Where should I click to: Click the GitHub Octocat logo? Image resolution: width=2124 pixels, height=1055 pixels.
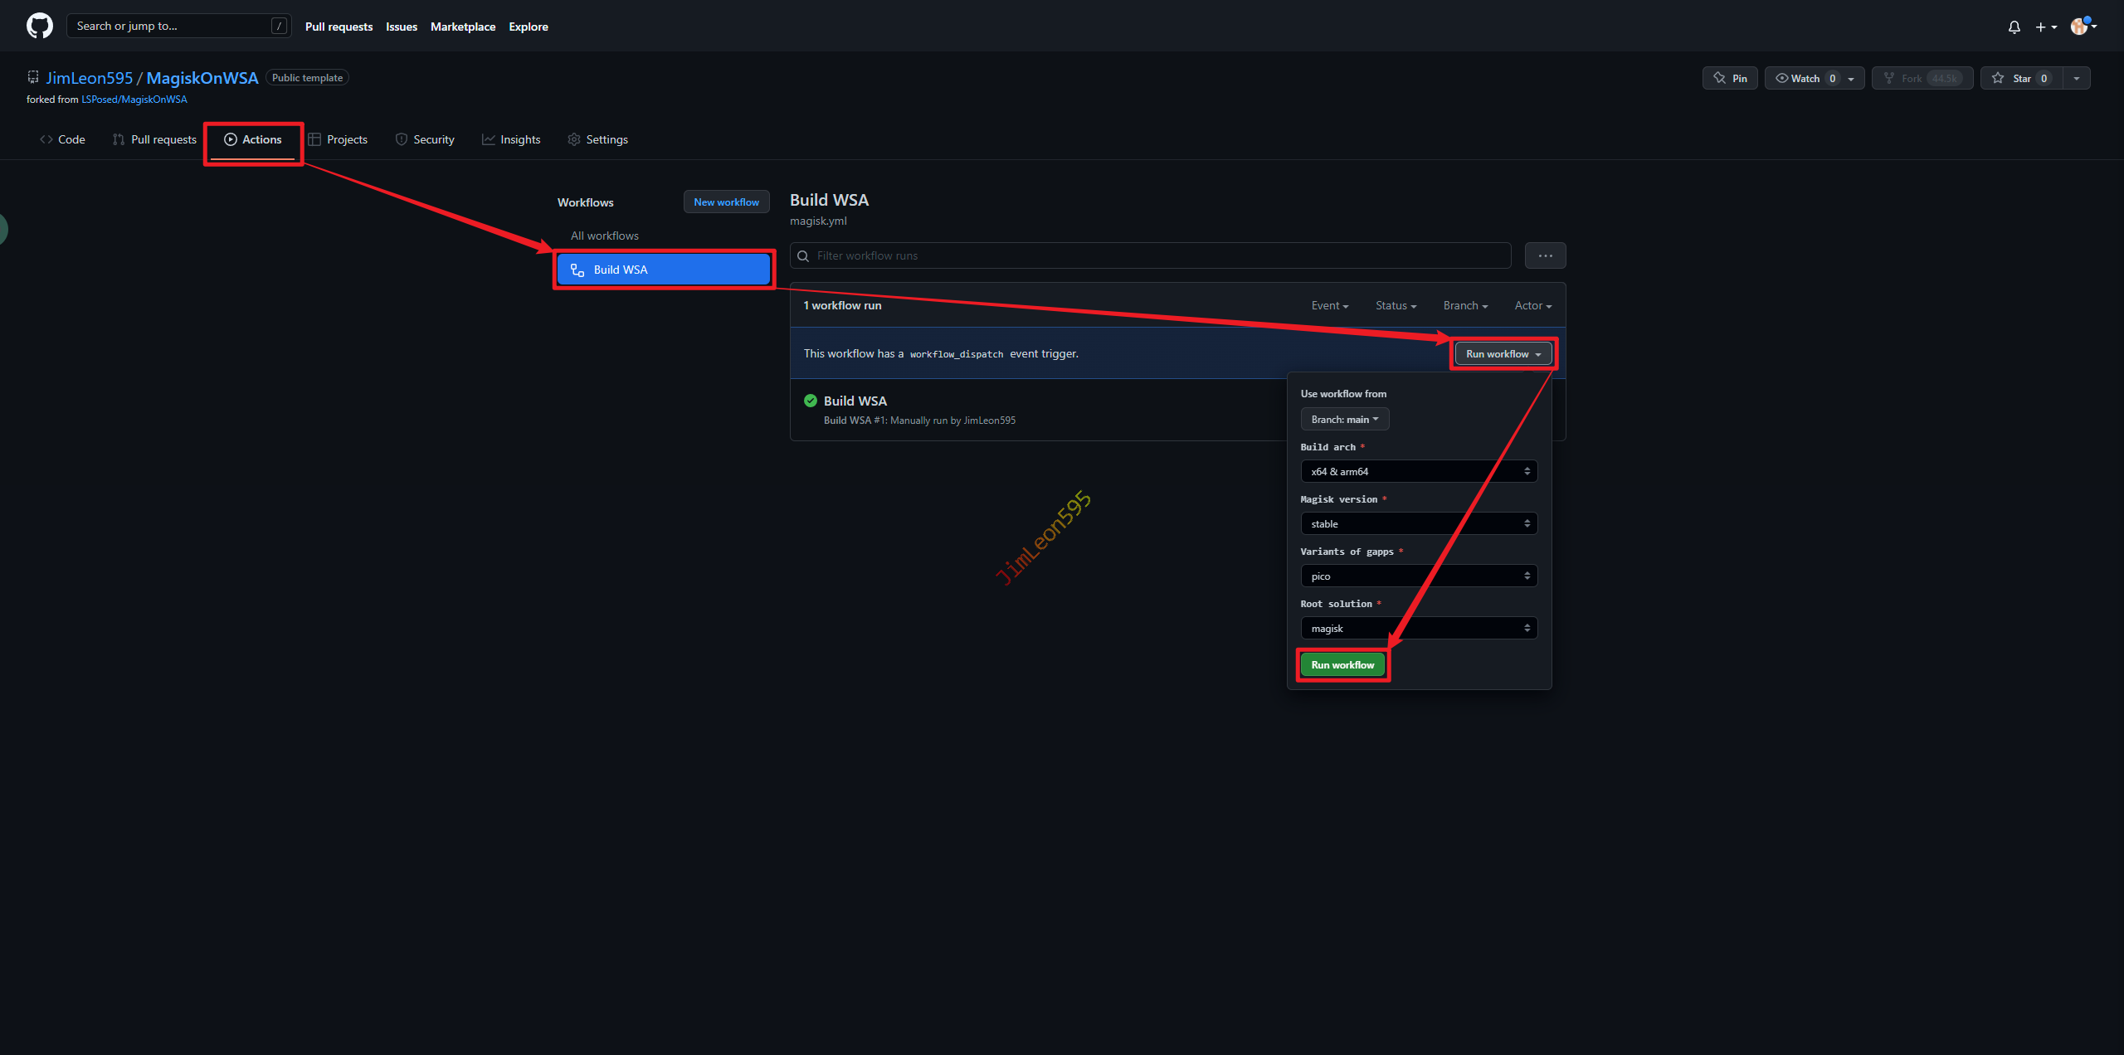pyautogui.click(x=39, y=26)
